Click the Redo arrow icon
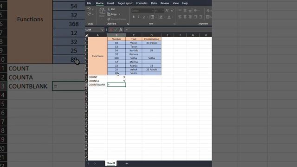Image resolution: width=297 pixels, height=167 pixels. click(89, 14)
